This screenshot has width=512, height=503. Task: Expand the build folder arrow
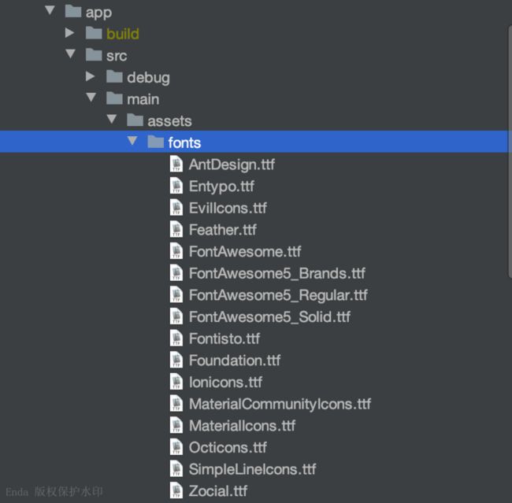tap(69, 32)
